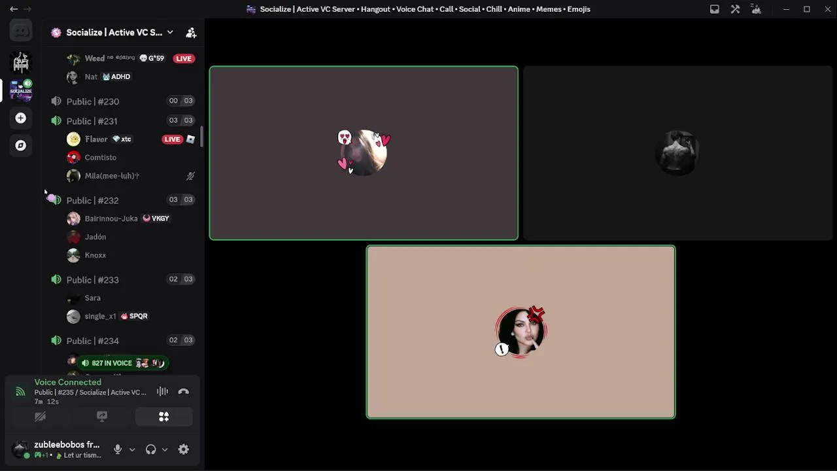Open the Inbox icon in title bar
Viewport: 837px width, 471px height.
[x=715, y=9]
